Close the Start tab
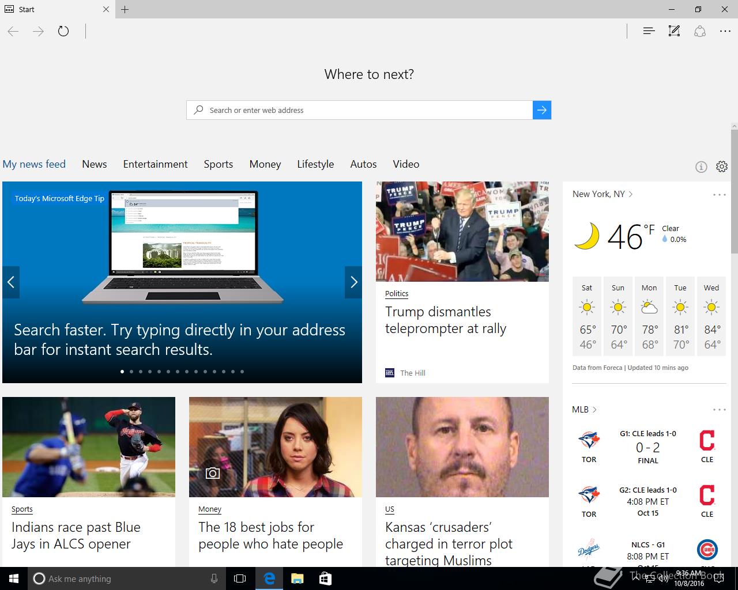The width and height of the screenshot is (738, 590). pyautogui.click(x=106, y=9)
